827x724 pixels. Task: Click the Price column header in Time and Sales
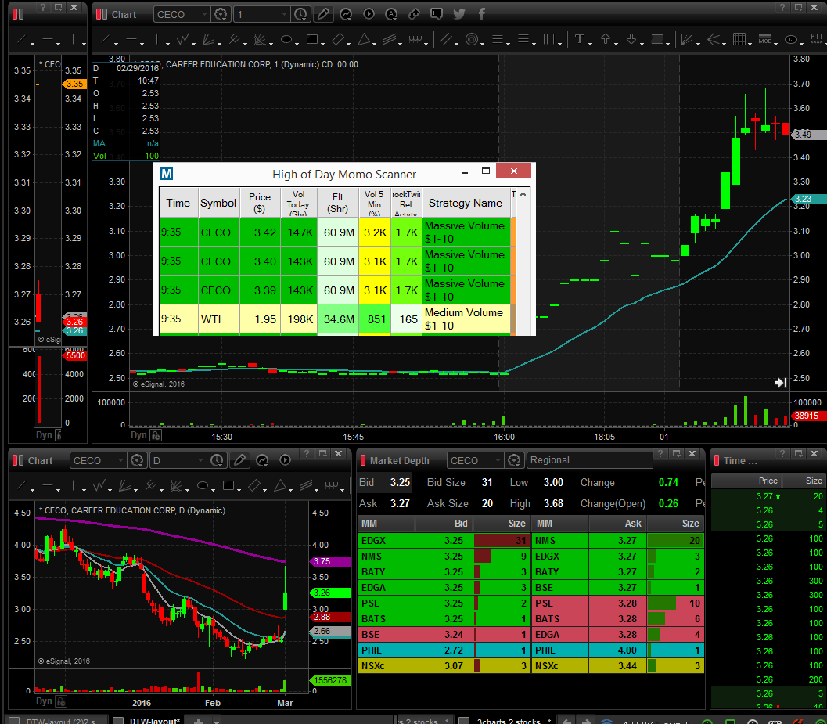click(746, 481)
